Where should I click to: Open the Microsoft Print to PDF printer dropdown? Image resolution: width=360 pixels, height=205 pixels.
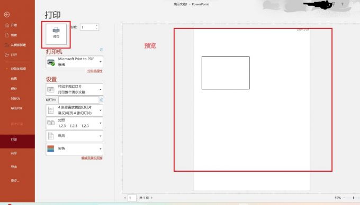point(75,62)
